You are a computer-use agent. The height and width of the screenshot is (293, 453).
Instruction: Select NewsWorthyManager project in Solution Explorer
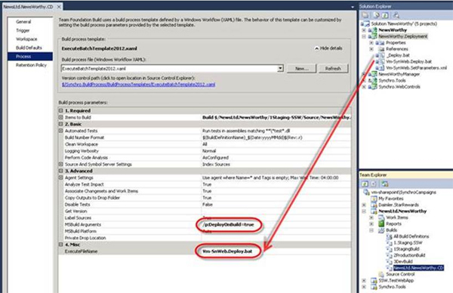click(399, 74)
